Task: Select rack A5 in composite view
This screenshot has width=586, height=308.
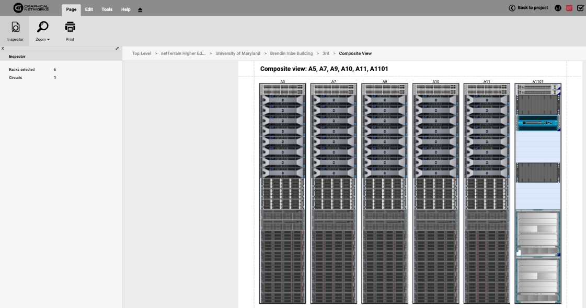Action: click(x=282, y=193)
